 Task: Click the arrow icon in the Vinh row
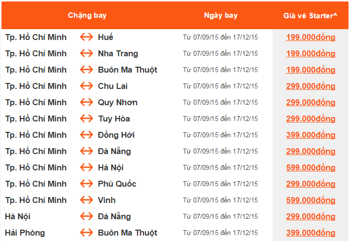[87, 200]
